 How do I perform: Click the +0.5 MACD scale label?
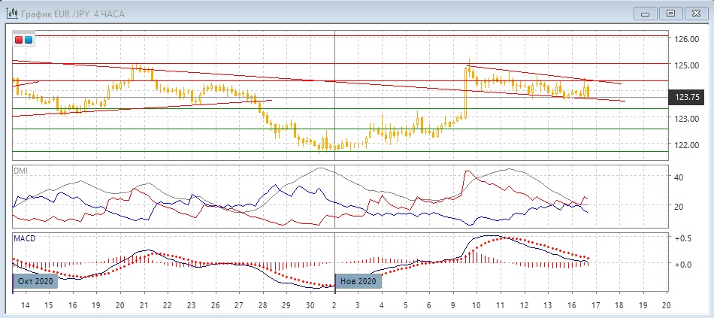tap(683, 238)
